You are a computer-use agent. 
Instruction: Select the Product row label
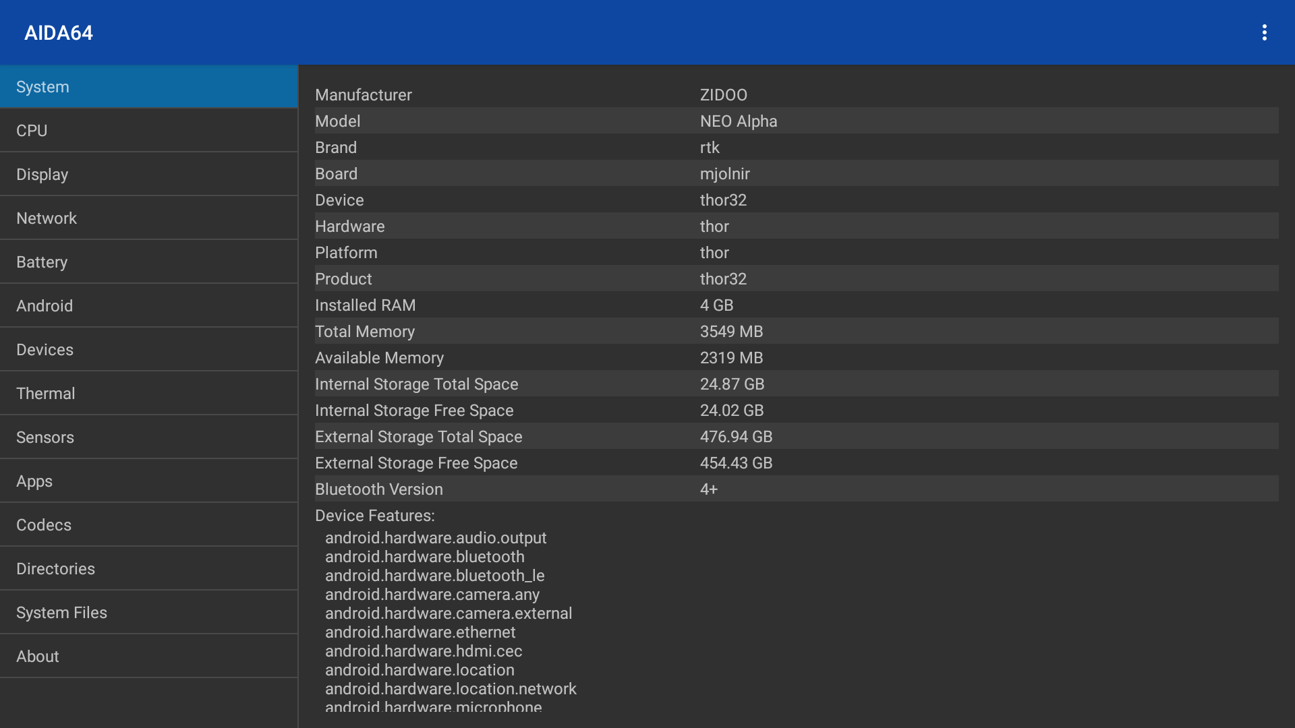coord(343,279)
